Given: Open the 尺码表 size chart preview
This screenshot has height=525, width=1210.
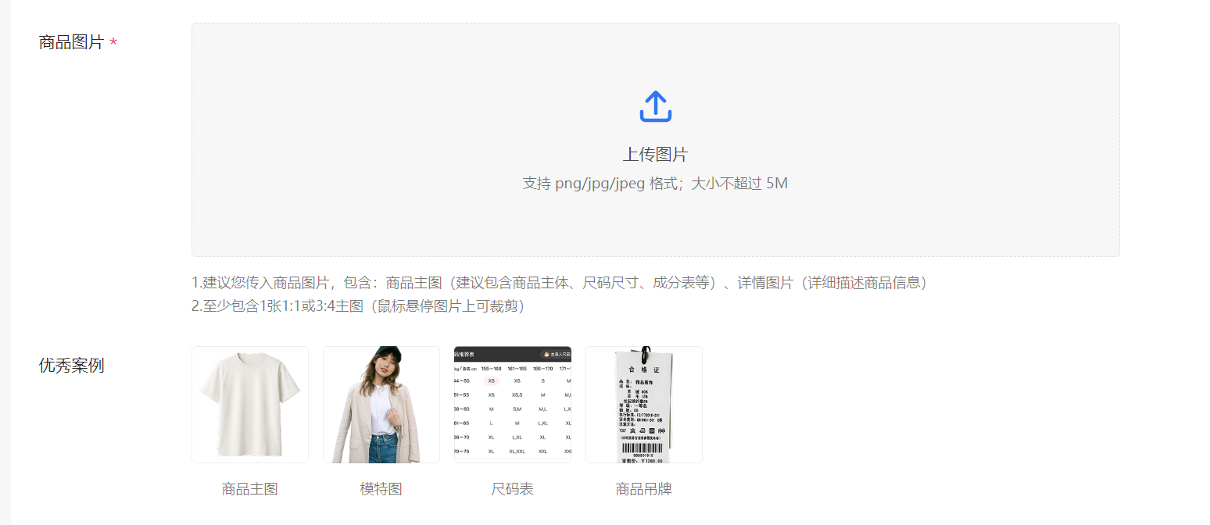Looking at the screenshot, I should coord(512,404).
